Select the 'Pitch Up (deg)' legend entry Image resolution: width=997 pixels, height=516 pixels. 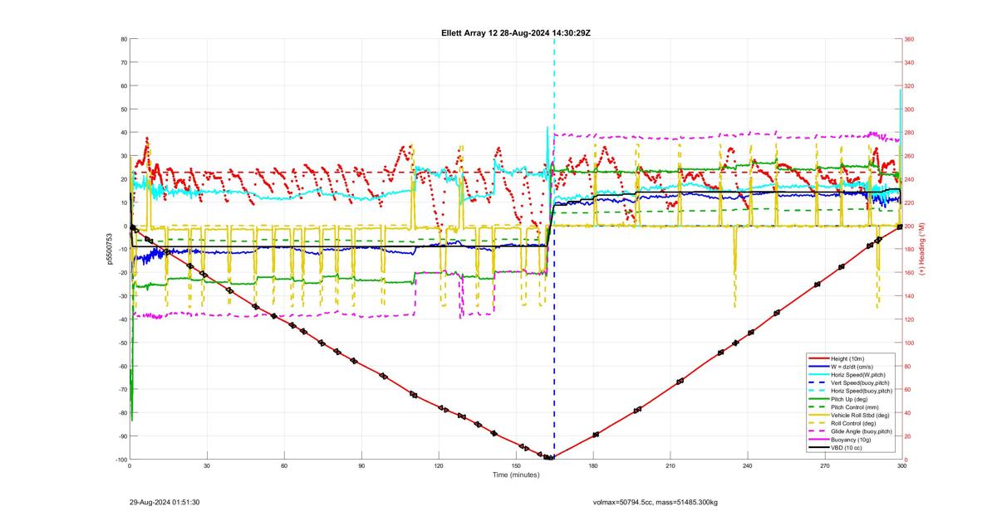tap(849, 399)
